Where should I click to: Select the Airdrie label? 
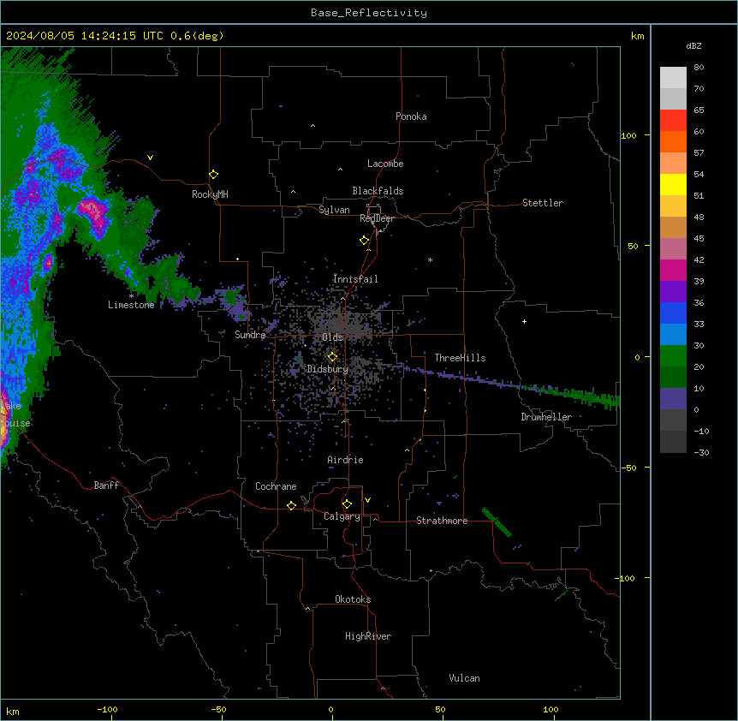[x=346, y=460]
